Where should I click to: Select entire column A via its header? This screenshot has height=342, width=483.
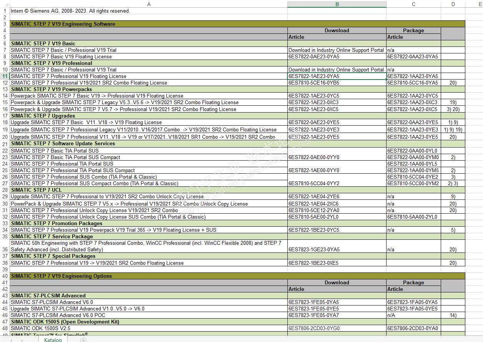[x=149, y=4]
